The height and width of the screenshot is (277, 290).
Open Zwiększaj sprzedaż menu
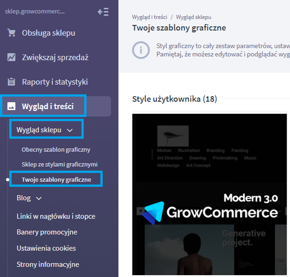click(x=55, y=57)
